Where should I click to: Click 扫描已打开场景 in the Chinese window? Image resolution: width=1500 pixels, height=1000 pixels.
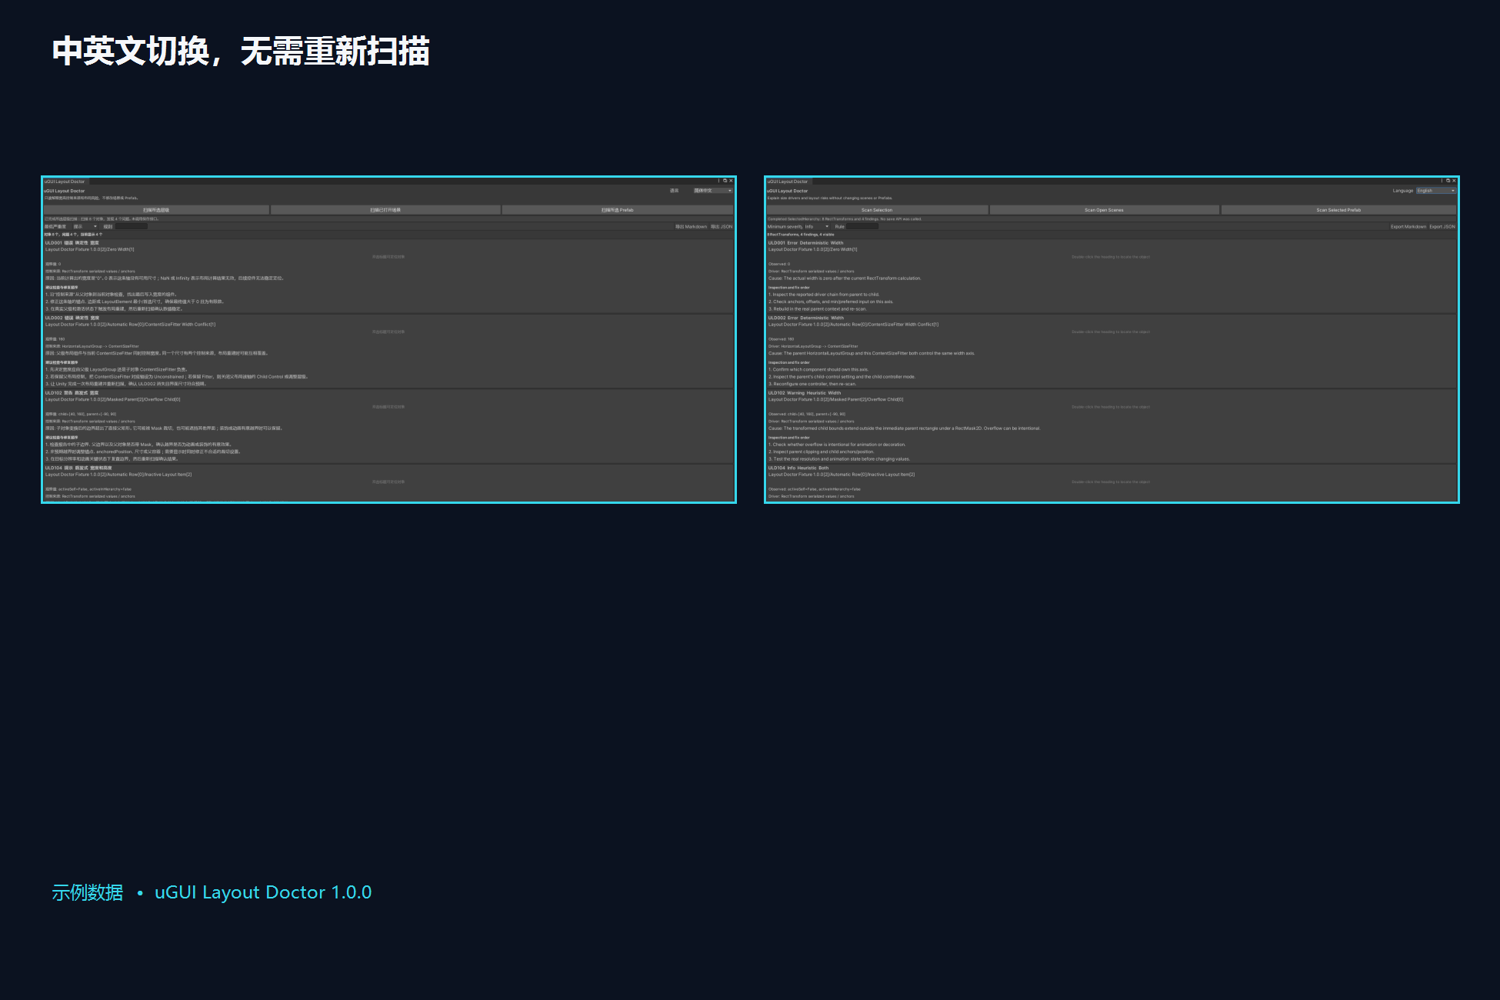(x=385, y=210)
